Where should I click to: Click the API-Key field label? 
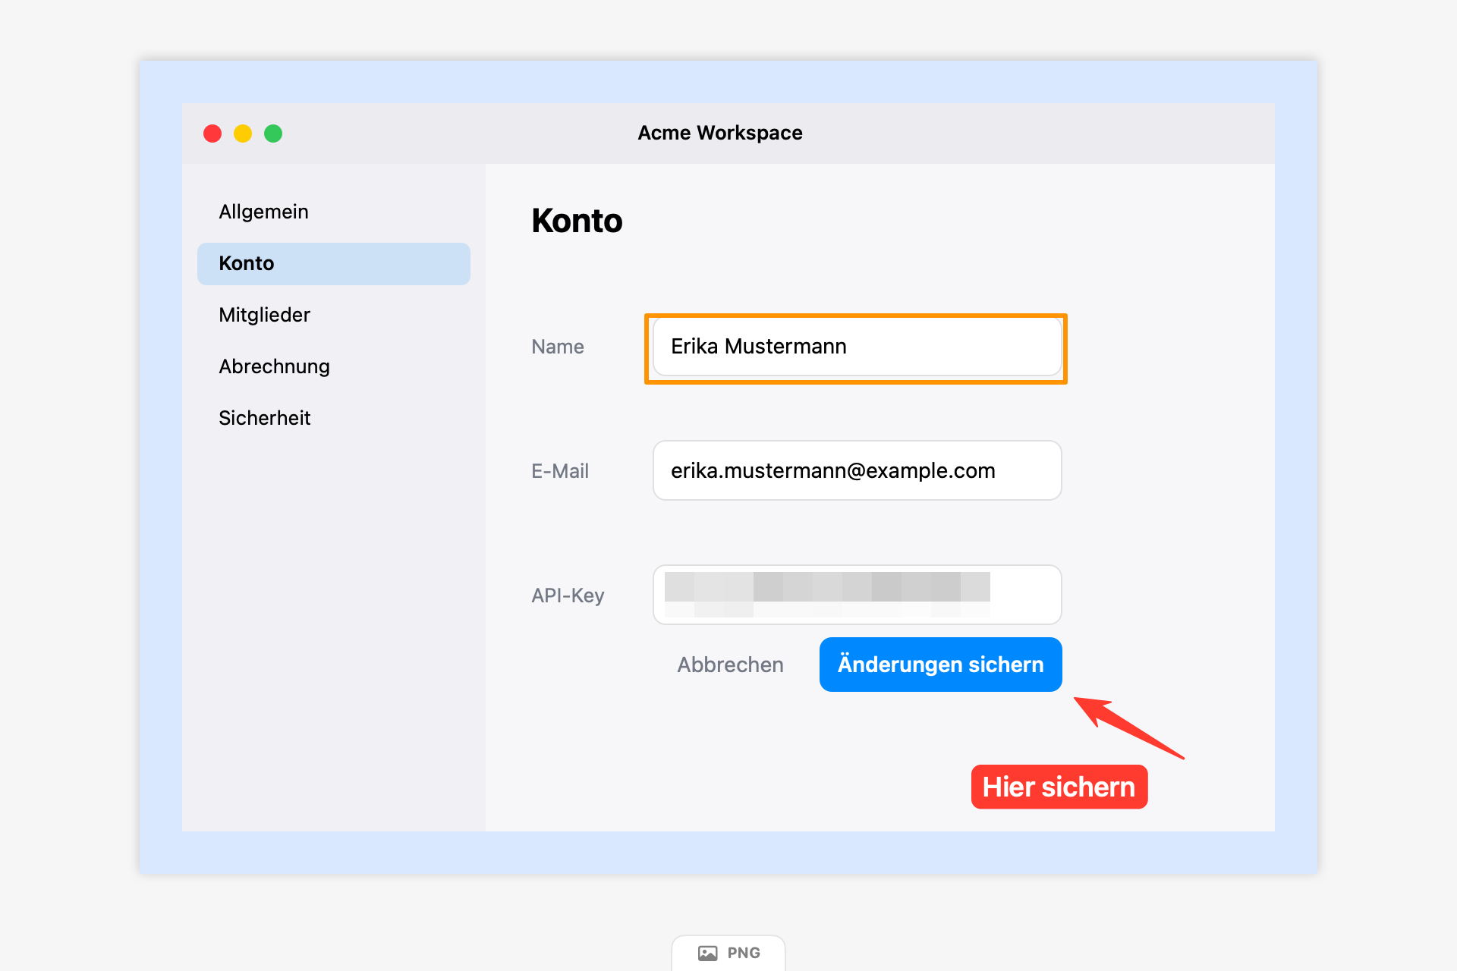568,595
